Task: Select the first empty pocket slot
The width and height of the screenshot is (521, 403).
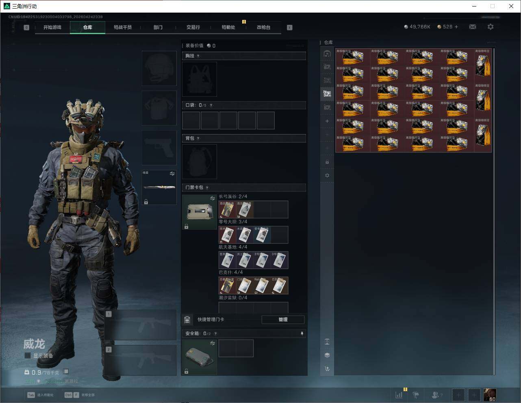Action: [x=191, y=121]
